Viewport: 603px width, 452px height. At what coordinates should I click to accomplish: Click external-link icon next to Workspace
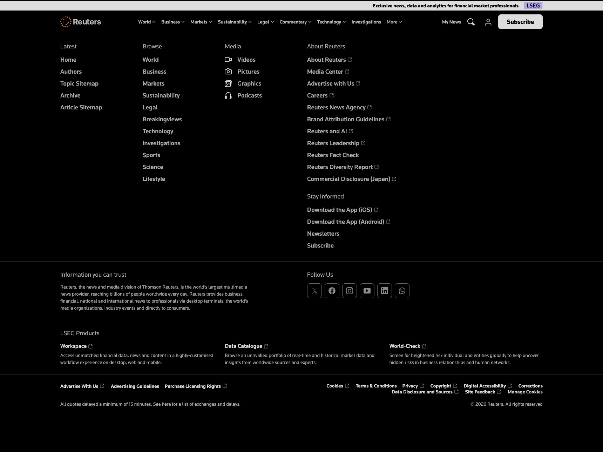[90, 346]
